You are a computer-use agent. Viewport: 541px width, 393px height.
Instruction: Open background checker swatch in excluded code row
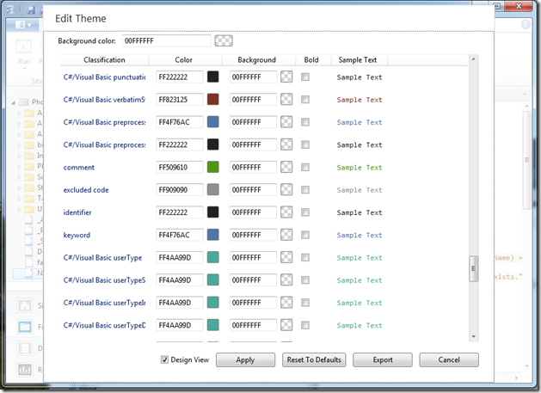(x=286, y=189)
